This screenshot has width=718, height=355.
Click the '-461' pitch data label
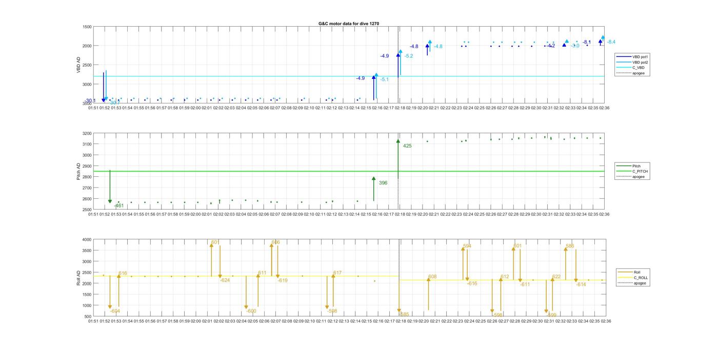[119, 205]
